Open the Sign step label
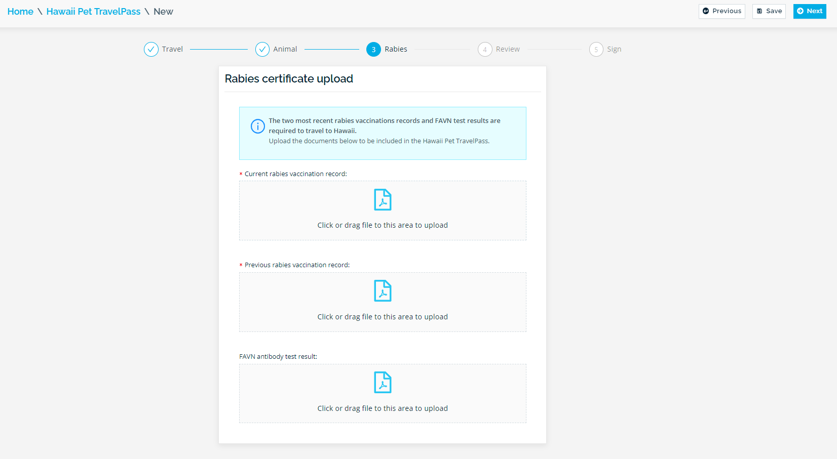This screenshot has width=837, height=459. tap(614, 49)
